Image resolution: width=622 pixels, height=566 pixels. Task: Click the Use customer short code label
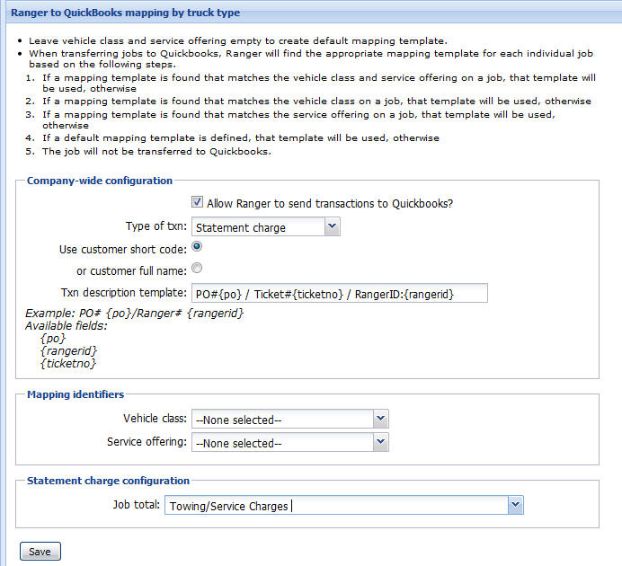point(122,248)
